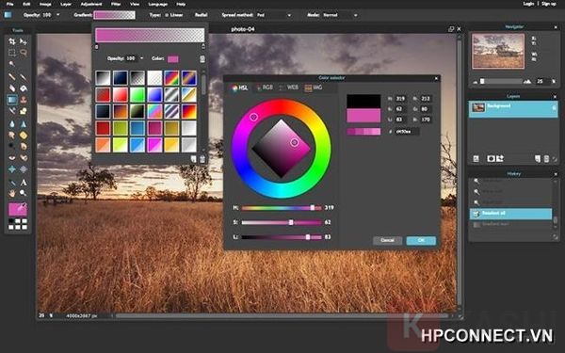Open the Opacity dropdown in the options bar

[x=58, y=15]
